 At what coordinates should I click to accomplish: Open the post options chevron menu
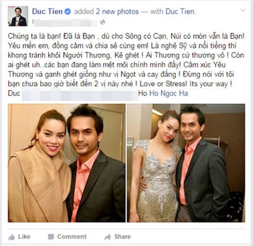[x=243, y=10]
